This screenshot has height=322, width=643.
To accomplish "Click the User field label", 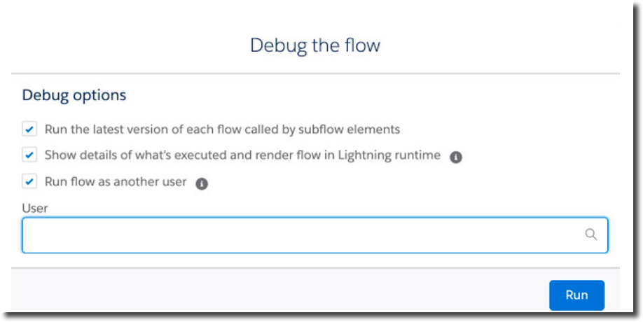I will click(x=35, y=208).
